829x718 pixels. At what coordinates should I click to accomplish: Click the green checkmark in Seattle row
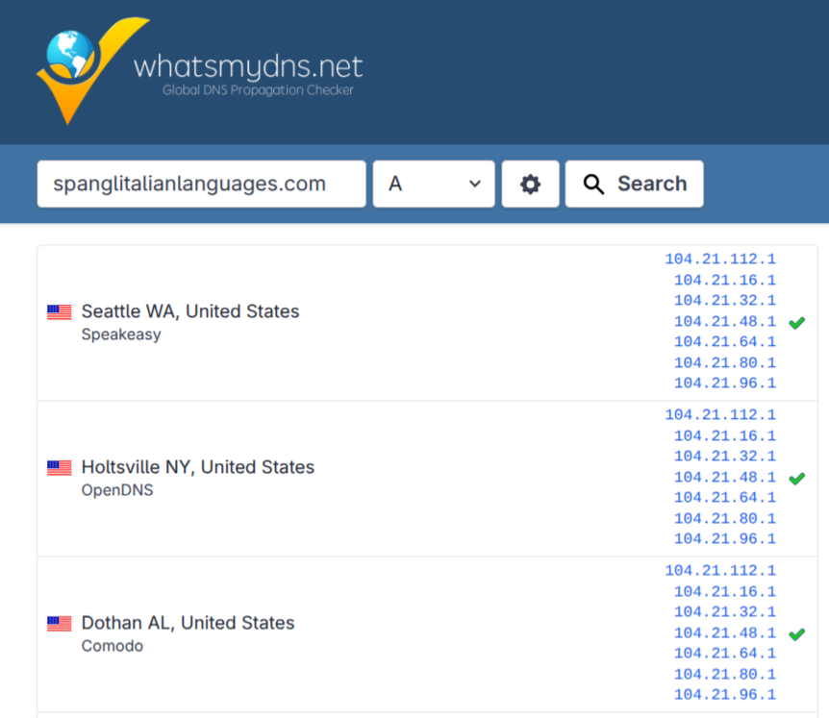[796, 322]
